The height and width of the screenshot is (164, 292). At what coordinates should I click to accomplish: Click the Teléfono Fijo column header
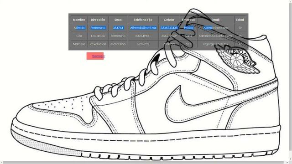143,20
